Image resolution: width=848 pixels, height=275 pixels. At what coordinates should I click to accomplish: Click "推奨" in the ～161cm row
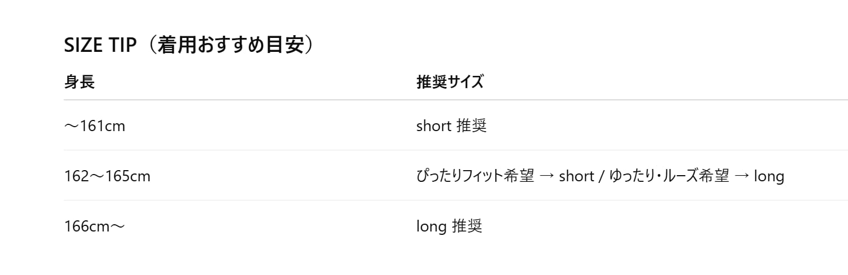point(471,127)
